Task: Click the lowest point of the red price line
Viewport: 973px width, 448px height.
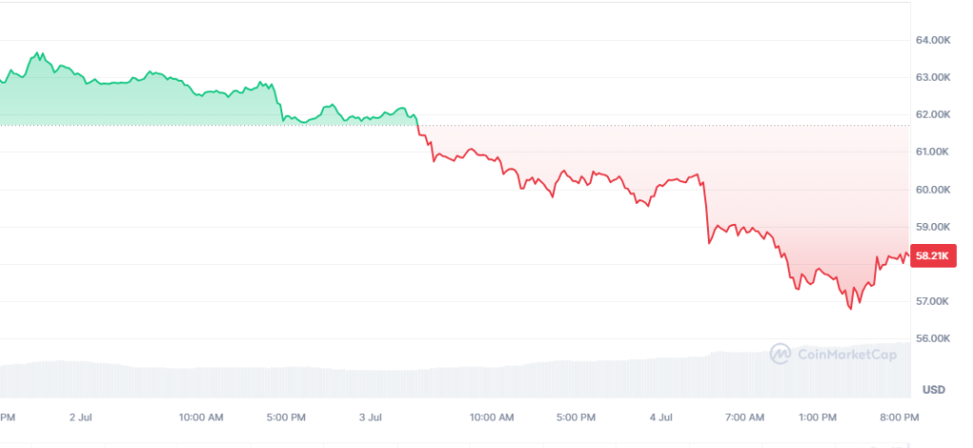Action: pyautogui.click(x=851, y=308)
